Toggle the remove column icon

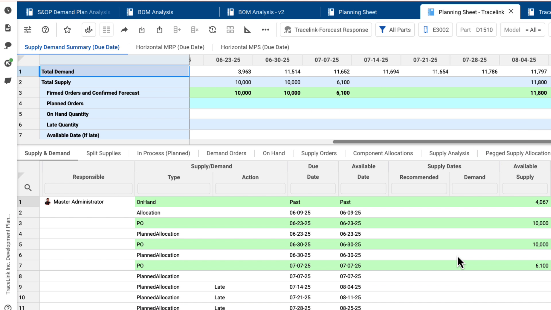(195, 30)
